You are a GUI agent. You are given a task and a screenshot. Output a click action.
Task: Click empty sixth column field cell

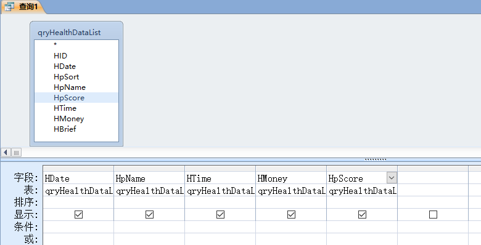tap(433, 178)
